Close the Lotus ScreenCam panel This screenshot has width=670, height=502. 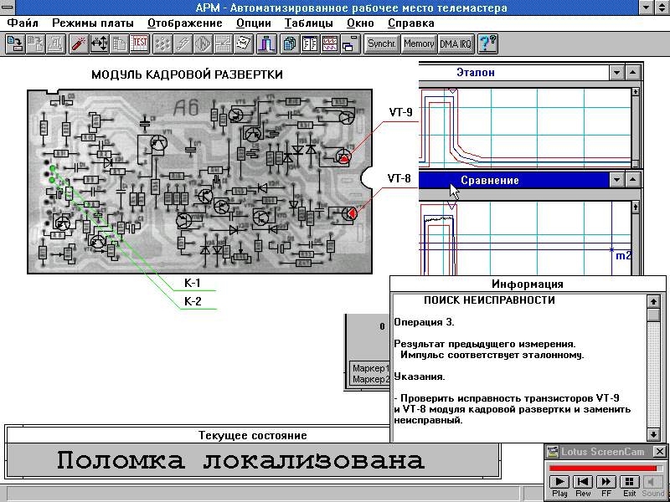click(660, 451)
